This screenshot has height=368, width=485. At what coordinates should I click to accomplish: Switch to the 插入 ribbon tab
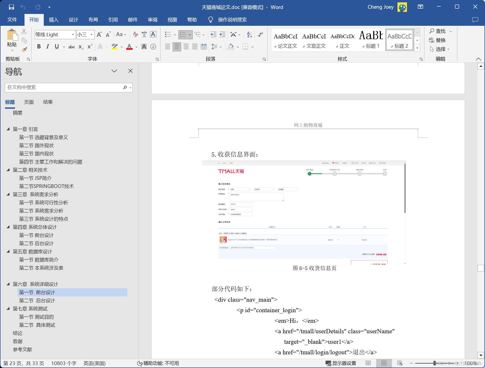(54, 19)
